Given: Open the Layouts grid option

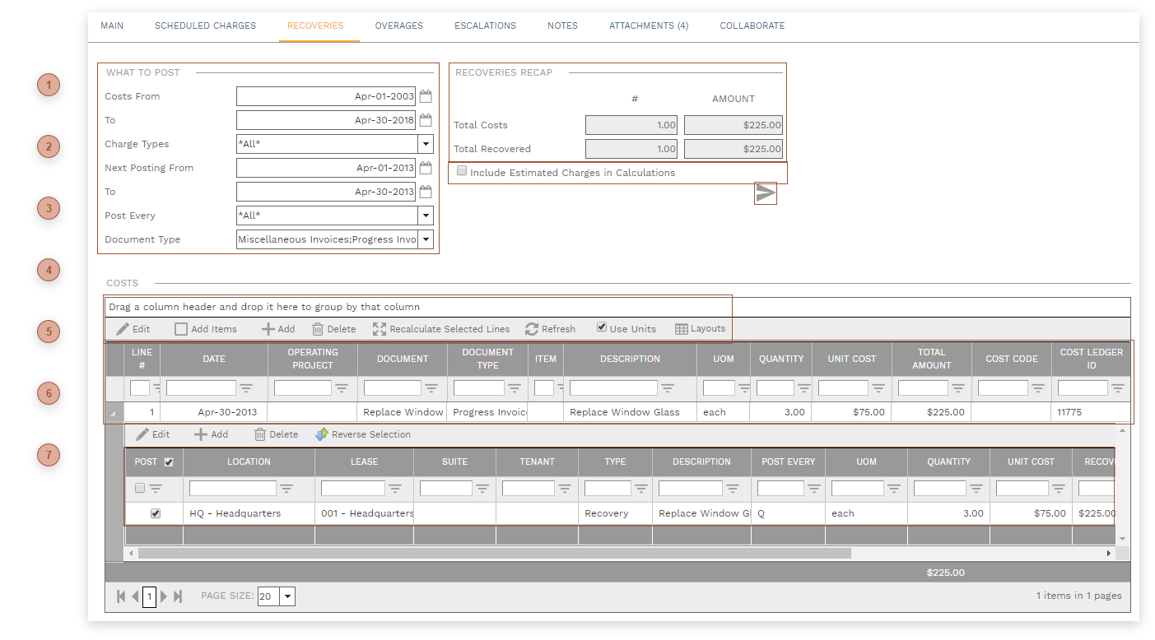Looking at the screenshot, I should pyautogui.click(x=700, y=329).
